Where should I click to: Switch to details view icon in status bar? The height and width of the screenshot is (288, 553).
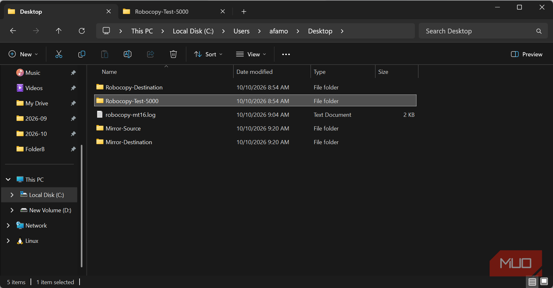[532, 282]
